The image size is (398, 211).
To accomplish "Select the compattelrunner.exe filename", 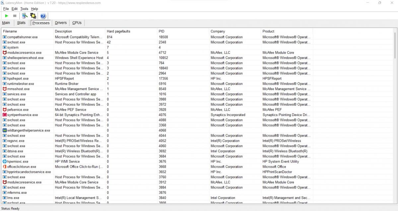I will point(23,37).
